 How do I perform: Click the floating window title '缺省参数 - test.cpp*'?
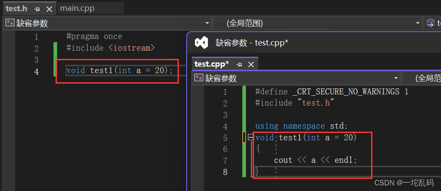(x=252, y=43)
